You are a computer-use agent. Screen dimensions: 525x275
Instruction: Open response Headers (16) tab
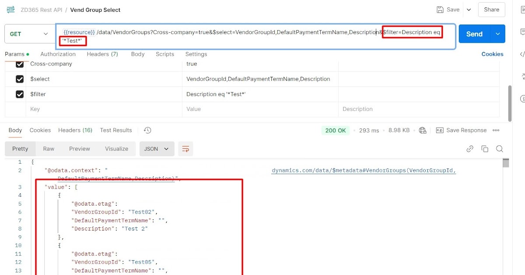(75, 130)
